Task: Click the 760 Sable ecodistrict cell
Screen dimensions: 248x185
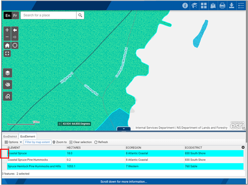Action: coord(214,166)
